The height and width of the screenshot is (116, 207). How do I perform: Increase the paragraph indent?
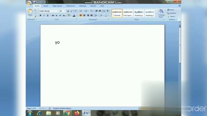(x=100, y=11)
